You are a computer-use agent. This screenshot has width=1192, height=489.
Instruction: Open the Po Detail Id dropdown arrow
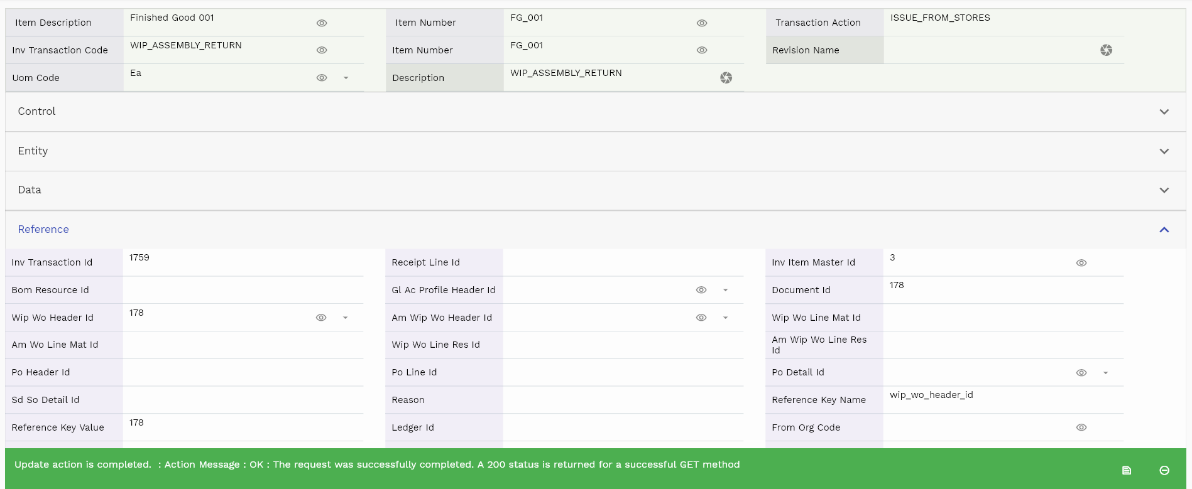point(1105,373)
